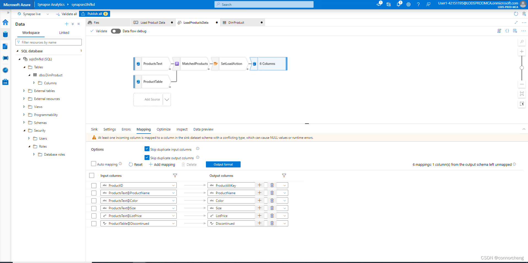Click the Output format button
This screenshot has width=528, height=263.
pos(223,164)
